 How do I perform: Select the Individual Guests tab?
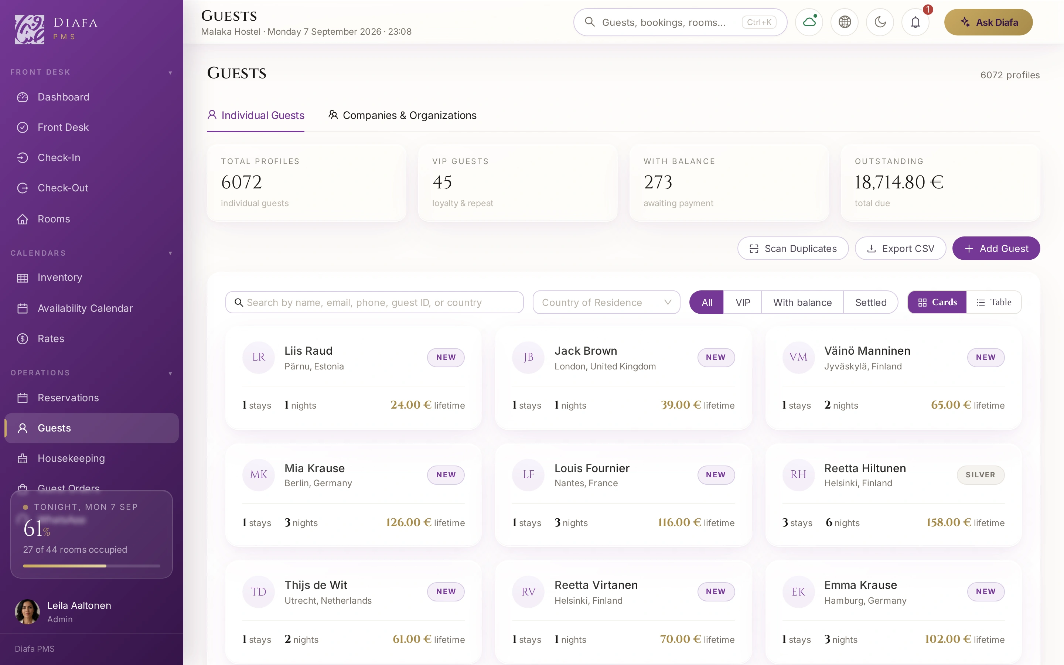click(x=255, y=115)
